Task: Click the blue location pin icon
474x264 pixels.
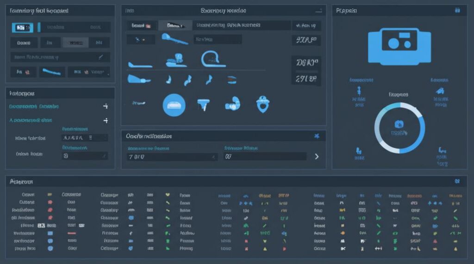Action: click(263, 104)
